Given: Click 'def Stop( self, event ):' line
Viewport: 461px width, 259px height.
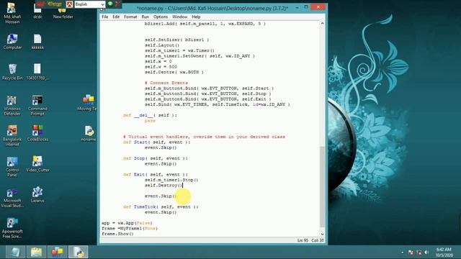Looking at the screenshot, I should [156, 158].
